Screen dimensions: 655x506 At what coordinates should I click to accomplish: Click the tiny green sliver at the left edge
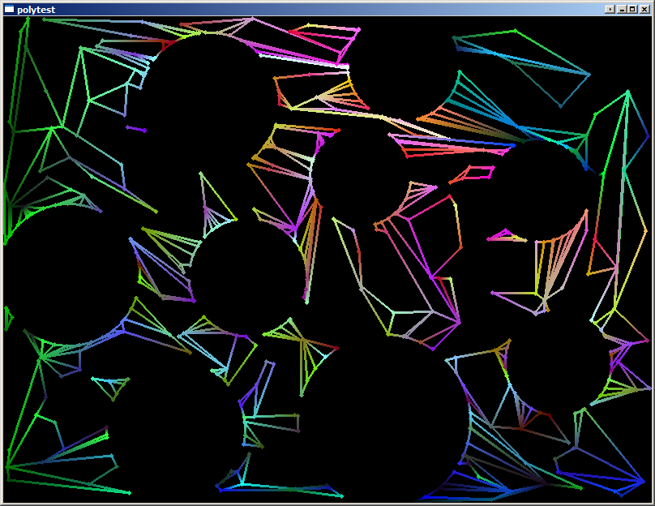[x=8, y=318]
